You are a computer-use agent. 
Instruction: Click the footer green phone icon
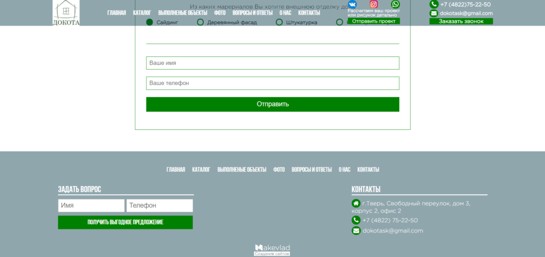[x=356, y=220]
